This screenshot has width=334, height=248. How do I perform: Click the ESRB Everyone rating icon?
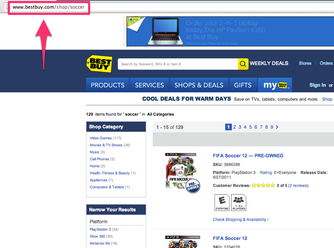222,202
